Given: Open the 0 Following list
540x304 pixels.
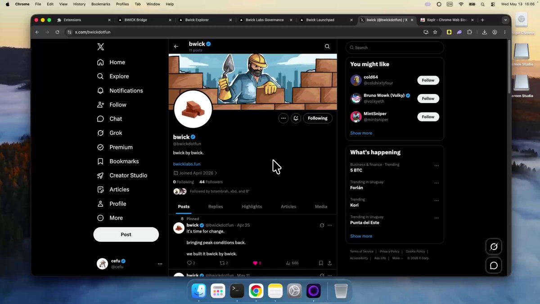Looking at the screenshot, I should (x=184, y=182).
